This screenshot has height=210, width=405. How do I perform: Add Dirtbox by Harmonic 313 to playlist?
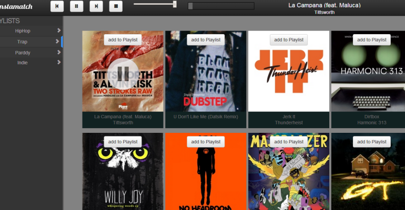372,40
